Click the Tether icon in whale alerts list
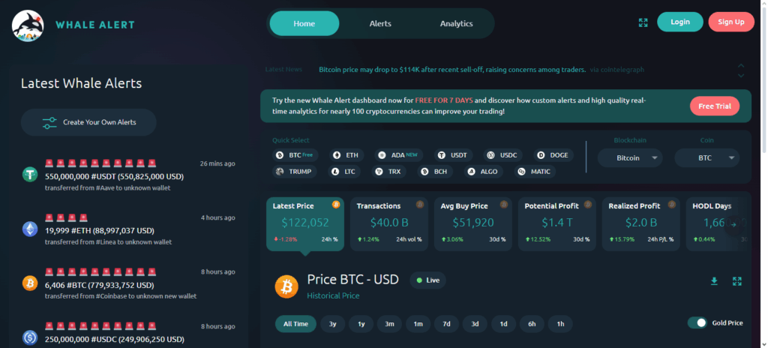The width and height of the screenshot is (768, 348). coord(30,175)
